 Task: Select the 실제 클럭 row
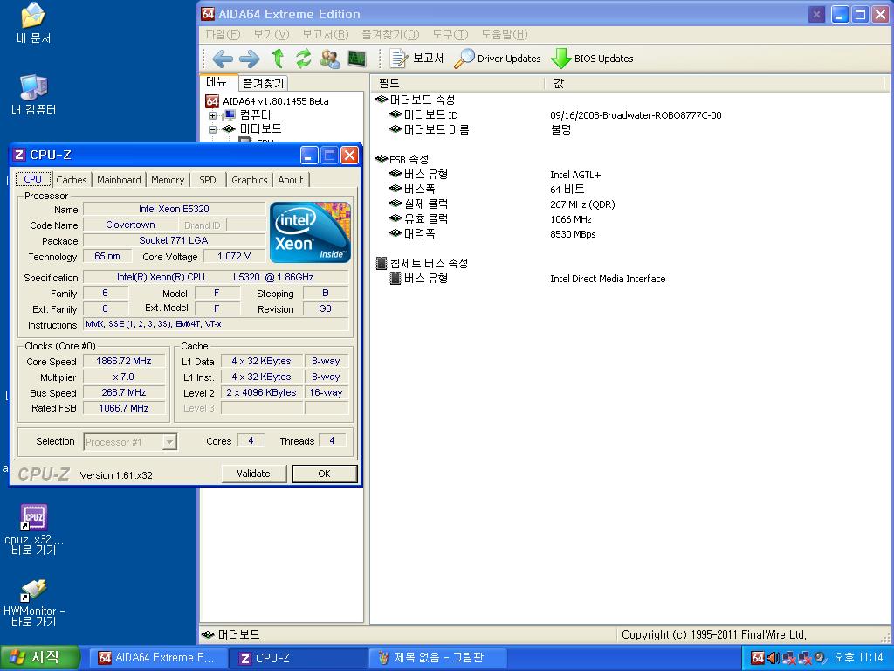tap(630, 204)
